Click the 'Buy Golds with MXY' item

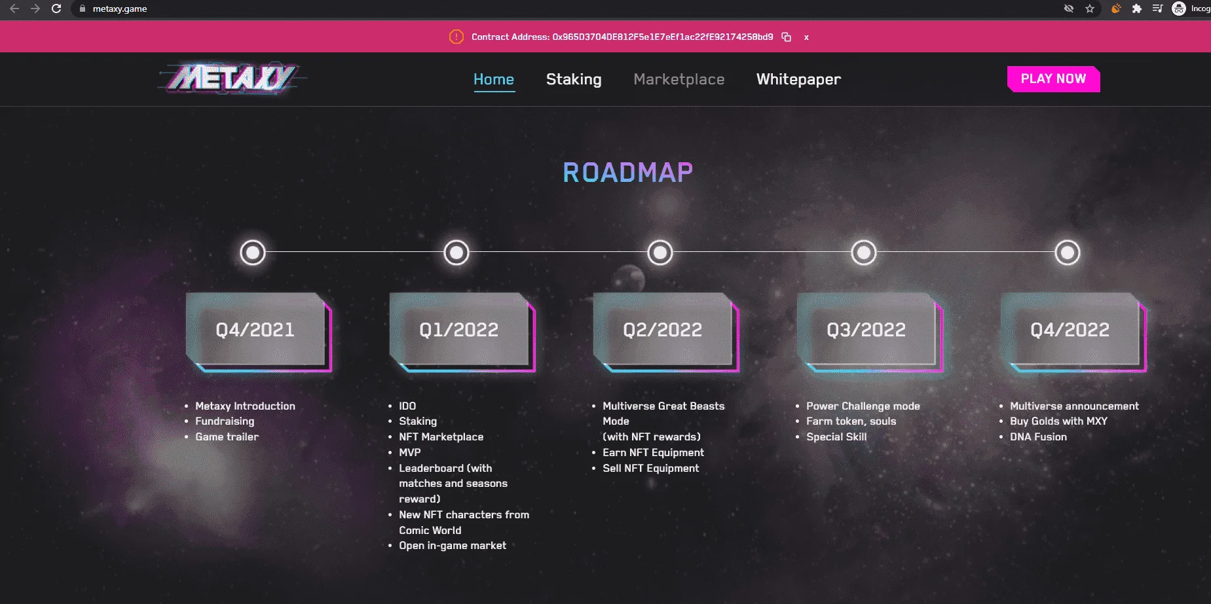tap(1058, 421)
